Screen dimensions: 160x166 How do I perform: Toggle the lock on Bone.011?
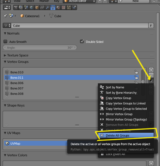point(136,77)
